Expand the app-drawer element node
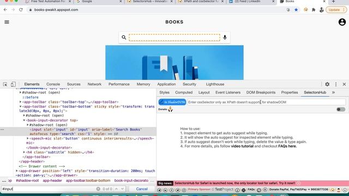349x196 pixels. click(x=17, y=171)
